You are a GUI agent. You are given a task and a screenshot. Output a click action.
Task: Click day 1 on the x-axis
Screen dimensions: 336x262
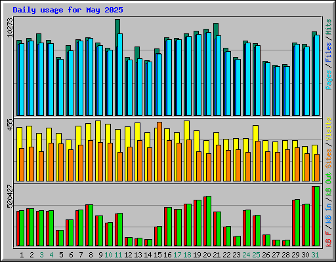[22, 255]
